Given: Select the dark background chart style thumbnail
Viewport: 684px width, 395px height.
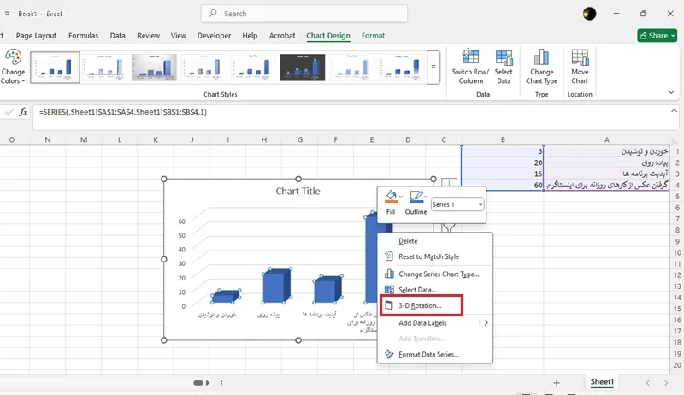Looking at the screenshot, I should 303,67.
